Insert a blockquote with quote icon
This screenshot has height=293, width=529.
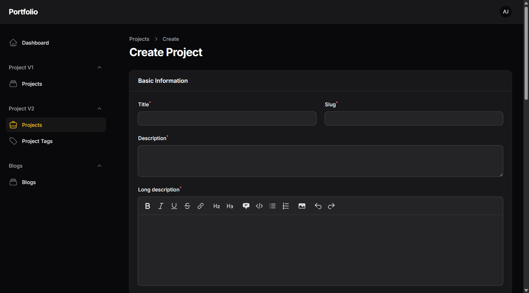pos(246,206)
